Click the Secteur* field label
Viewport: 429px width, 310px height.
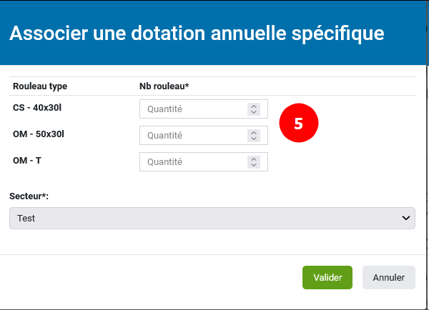pyautogui.click(x=29, y=196)
